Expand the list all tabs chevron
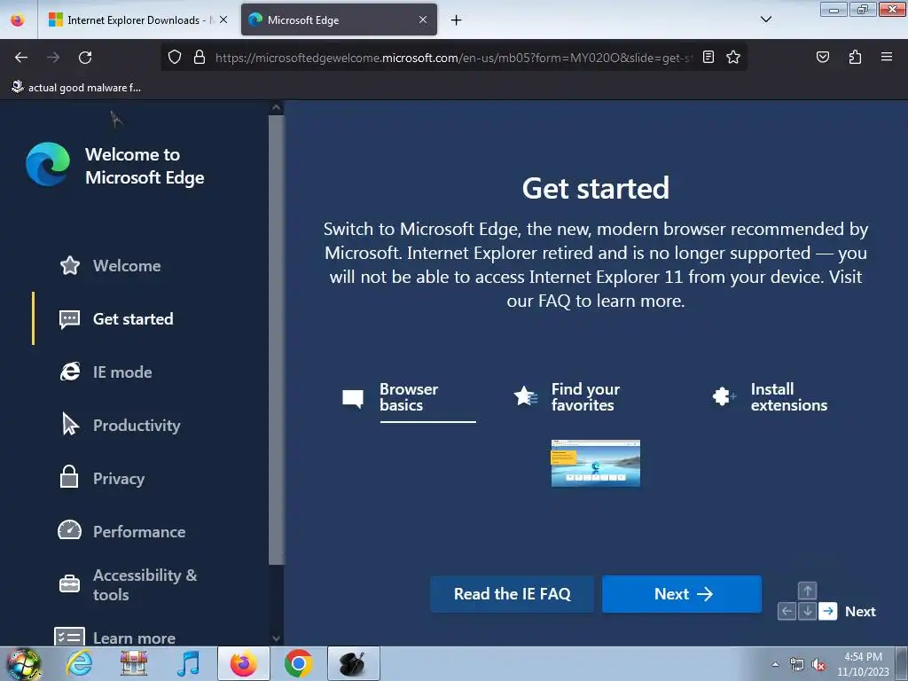The height and width of the screenshot is (681, 908). [765, 20]
